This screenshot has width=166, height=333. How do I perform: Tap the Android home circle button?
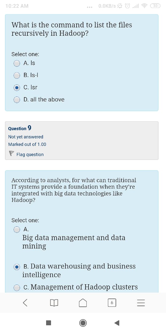(x=83, y=323)
